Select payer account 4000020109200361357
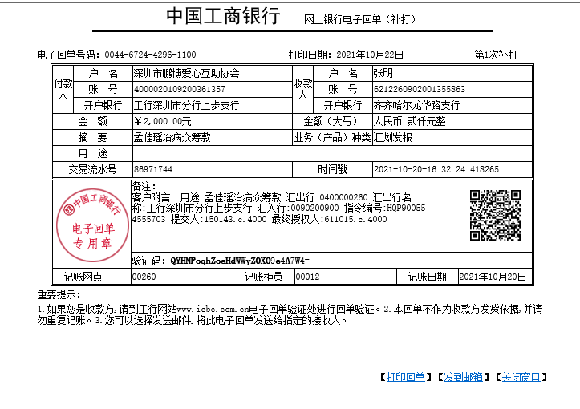 tap(180, 89)
